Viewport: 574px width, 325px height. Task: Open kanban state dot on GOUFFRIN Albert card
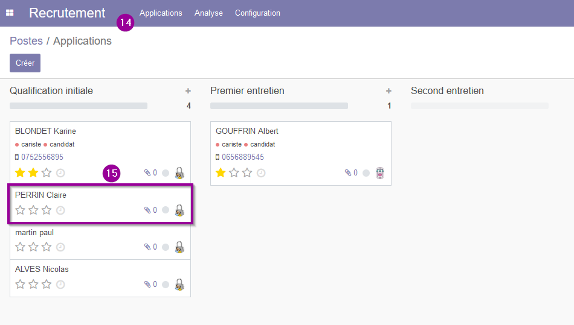point(366,172)
